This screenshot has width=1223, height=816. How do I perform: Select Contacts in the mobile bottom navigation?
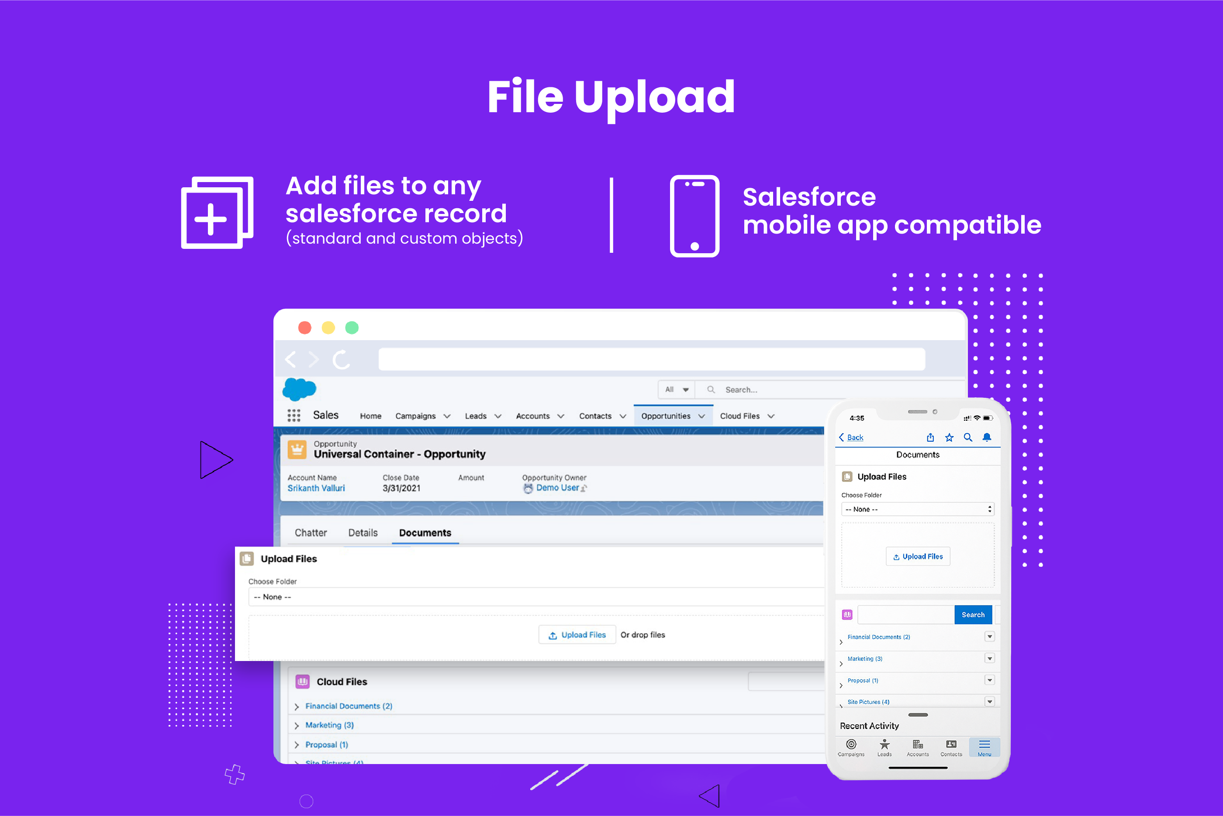[x=951, y=748]
